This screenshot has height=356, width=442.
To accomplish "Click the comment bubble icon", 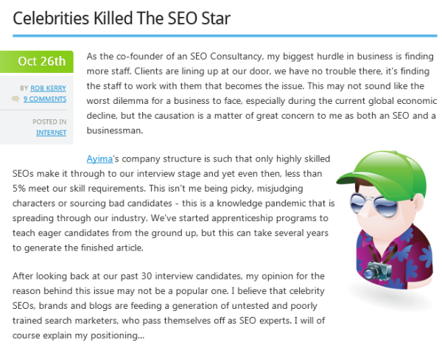I will click(15, 99).
